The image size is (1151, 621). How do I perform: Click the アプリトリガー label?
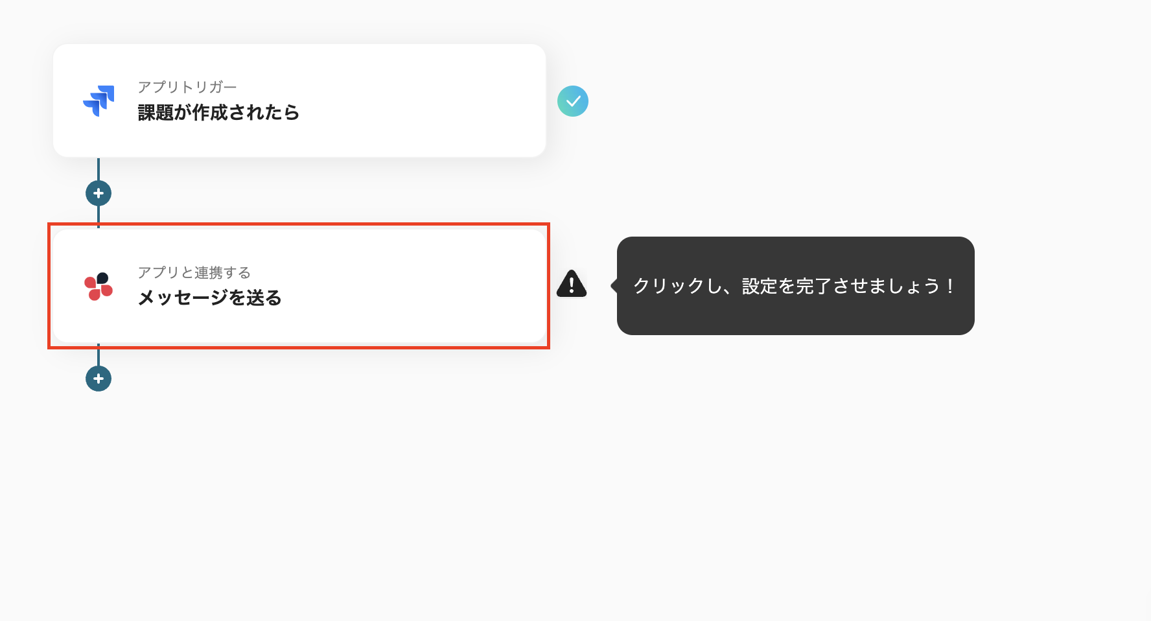click(x=187, y=86)
